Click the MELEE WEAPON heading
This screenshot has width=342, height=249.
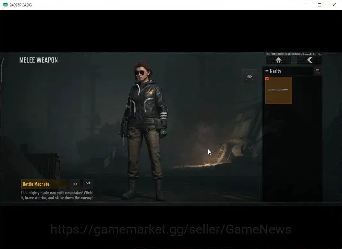coord(38,60)
